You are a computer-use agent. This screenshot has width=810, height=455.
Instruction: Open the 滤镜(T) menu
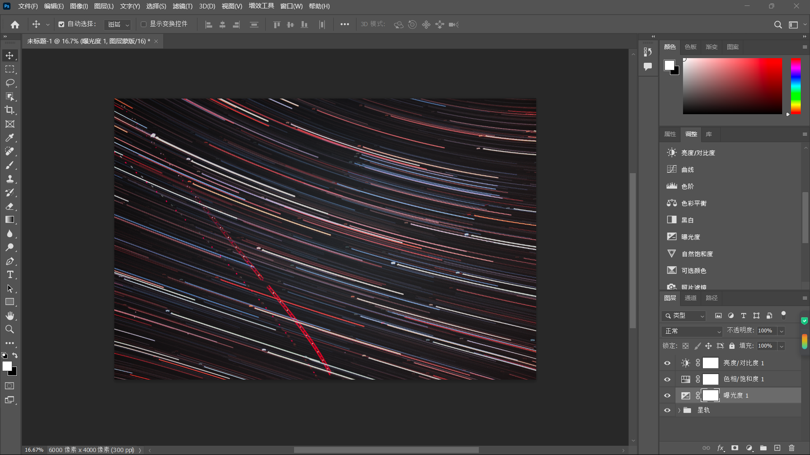(182, 6)
